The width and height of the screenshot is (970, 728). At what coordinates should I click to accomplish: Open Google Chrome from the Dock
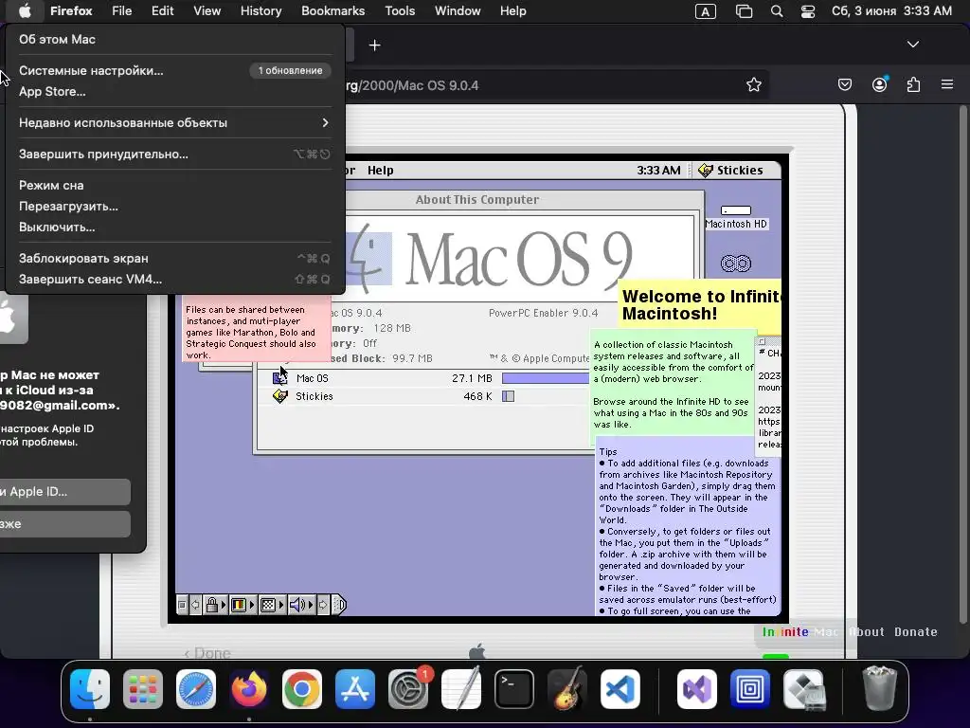coord(302,689)
